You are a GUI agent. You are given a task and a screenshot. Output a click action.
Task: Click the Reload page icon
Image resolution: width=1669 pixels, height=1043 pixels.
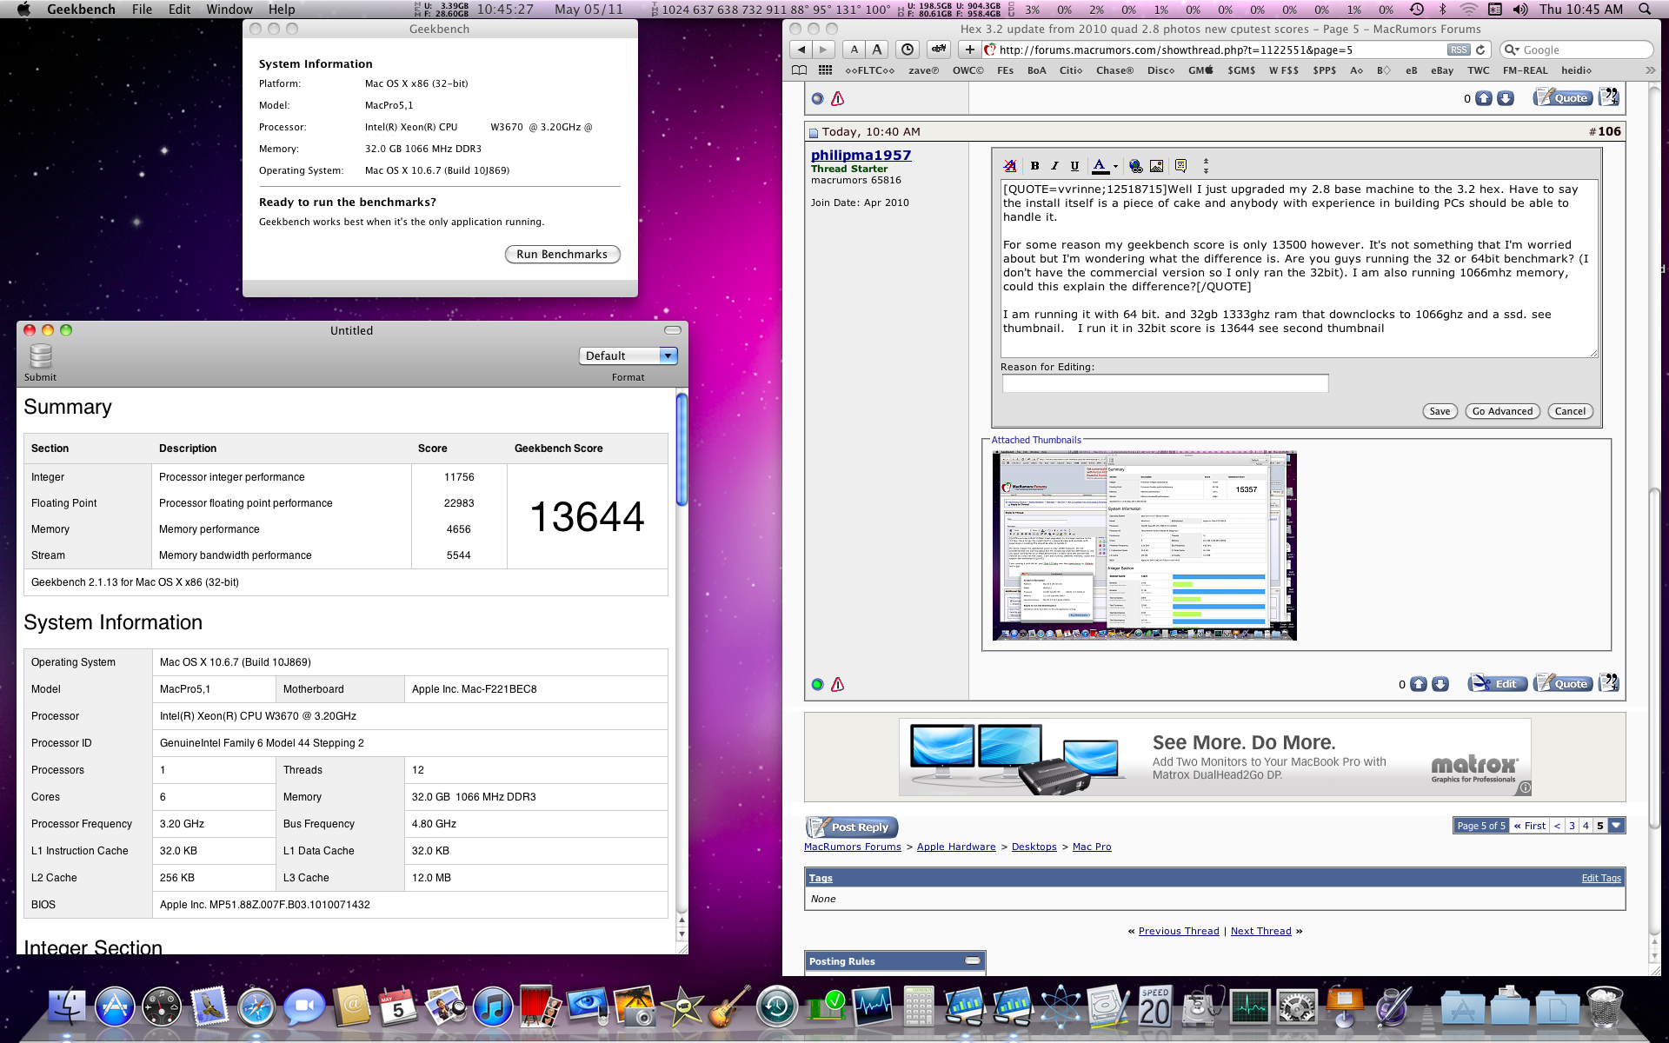1480,50
